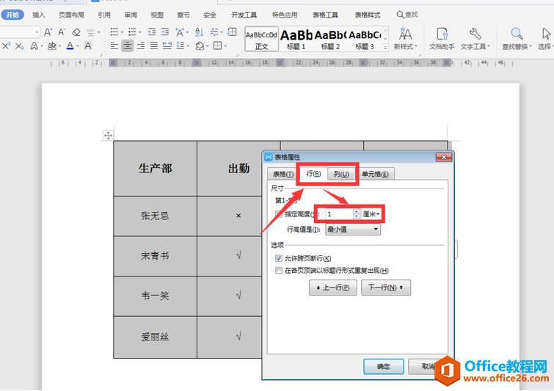Click the height value input field

(x=339, y=214)
